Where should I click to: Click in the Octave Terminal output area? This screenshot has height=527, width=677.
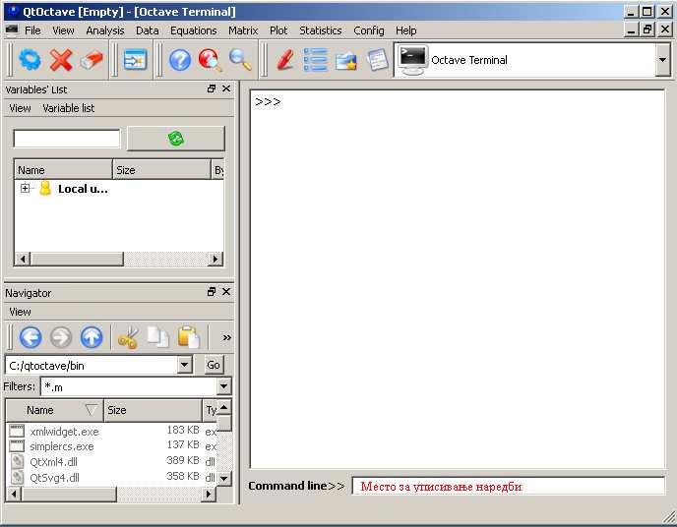click(x=458, y=279)
